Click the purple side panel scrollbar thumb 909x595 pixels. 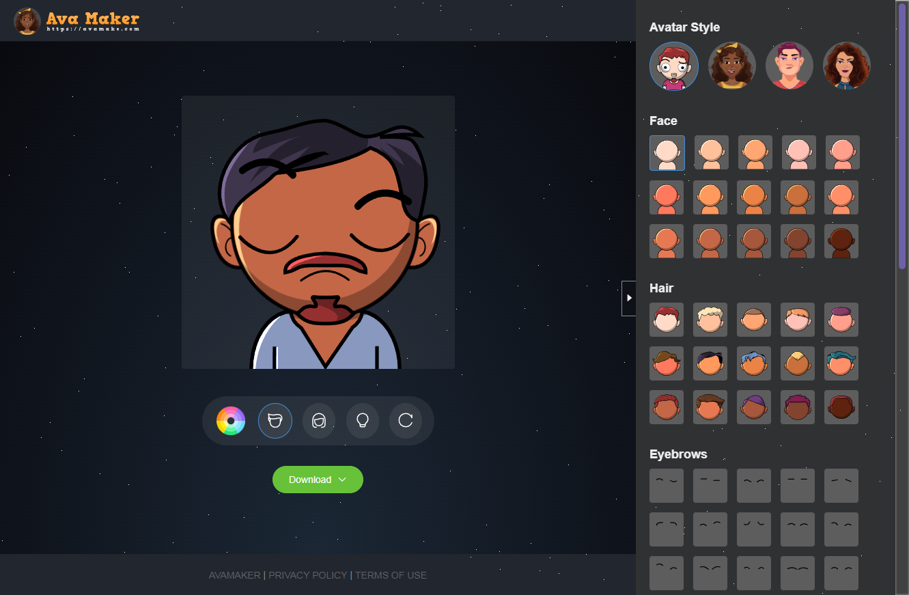tap(902, 135)
